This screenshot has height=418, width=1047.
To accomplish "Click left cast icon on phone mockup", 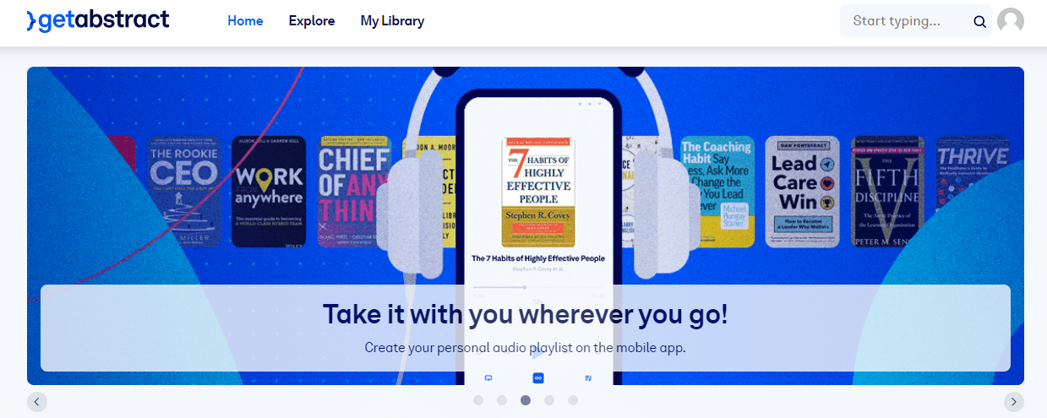I will click(x=488, y=377).
